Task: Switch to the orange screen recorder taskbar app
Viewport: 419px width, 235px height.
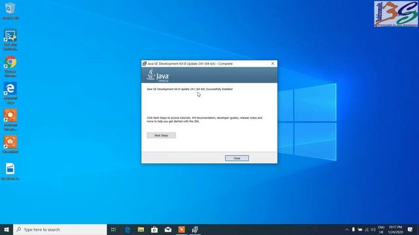Action: coord(181,229)
